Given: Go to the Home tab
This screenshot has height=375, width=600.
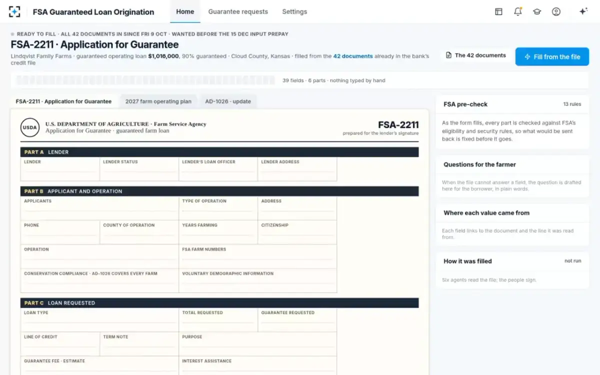Looking at the screenshot, I should pos(185,11).
